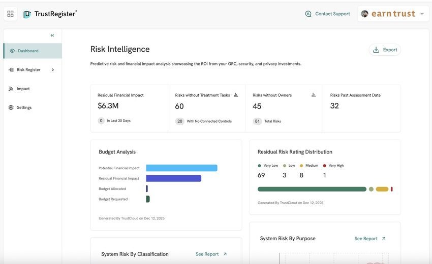The image size is (432, 264).
Task: Click arrow icon beside Purpose See Report
Action: click(384, 239)
